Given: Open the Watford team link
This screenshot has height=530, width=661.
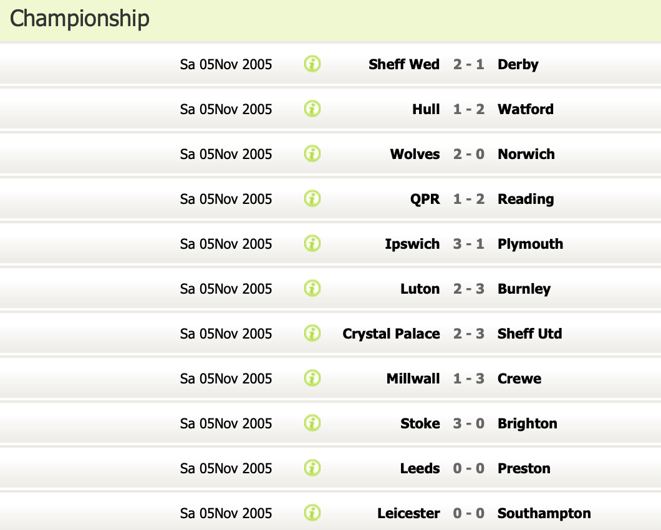Looking at the screenshot, I should (525, 109).
